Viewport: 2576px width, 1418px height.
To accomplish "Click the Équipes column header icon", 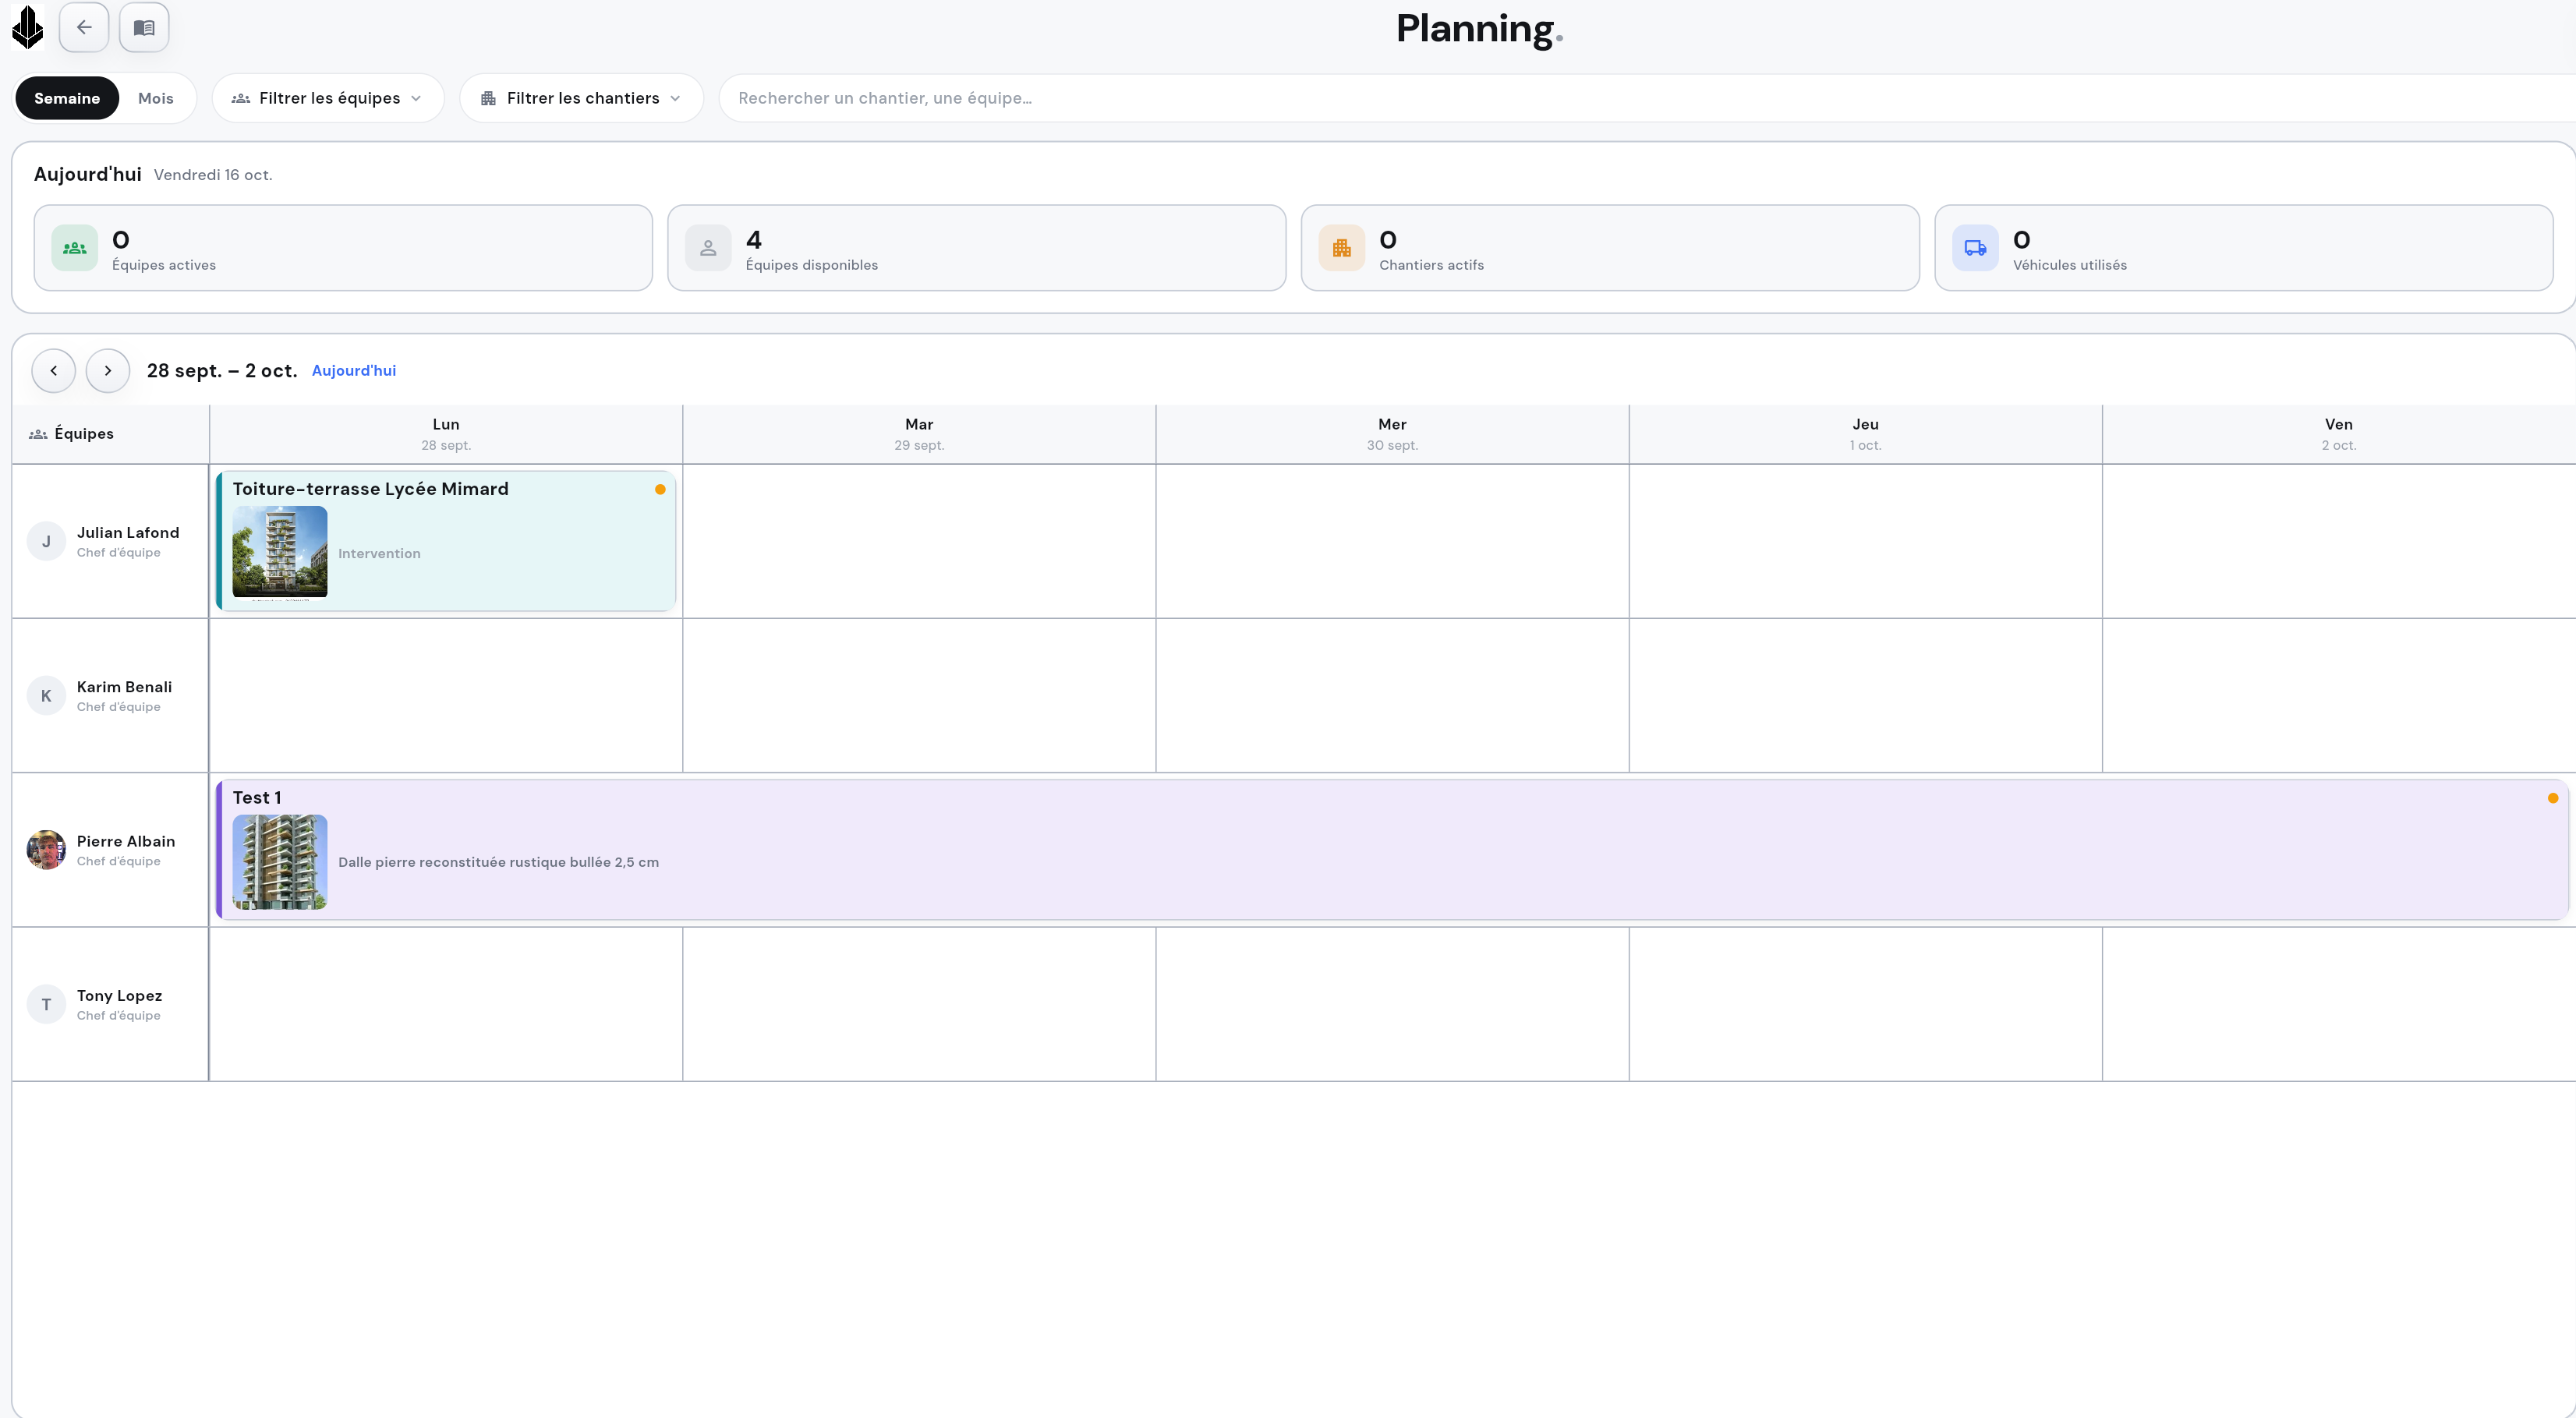I will click(x=38, y=434).
